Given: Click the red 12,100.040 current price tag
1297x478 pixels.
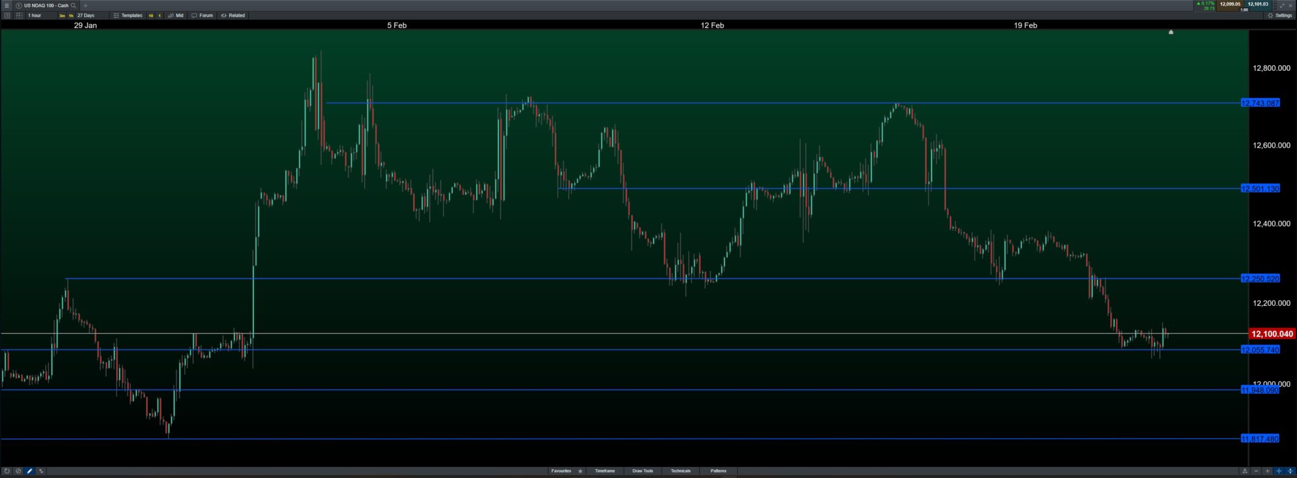Looking at the screenshot, I should click(x=1272, y=334).
